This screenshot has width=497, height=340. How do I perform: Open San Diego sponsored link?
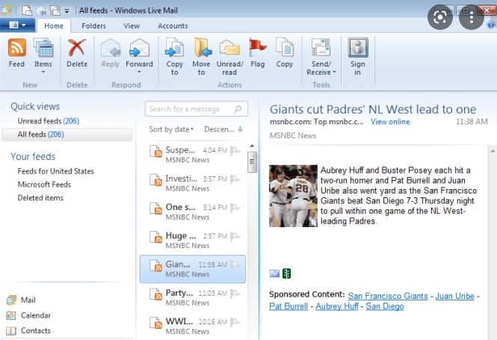point(385,306)
